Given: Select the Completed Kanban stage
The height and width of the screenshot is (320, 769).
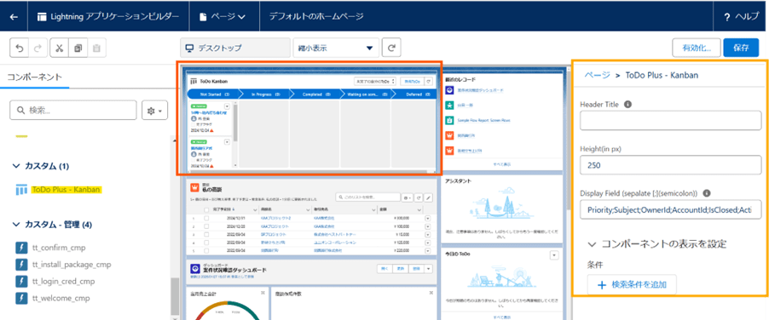Looking at the screenshot, I should click(x=315, y=94).
